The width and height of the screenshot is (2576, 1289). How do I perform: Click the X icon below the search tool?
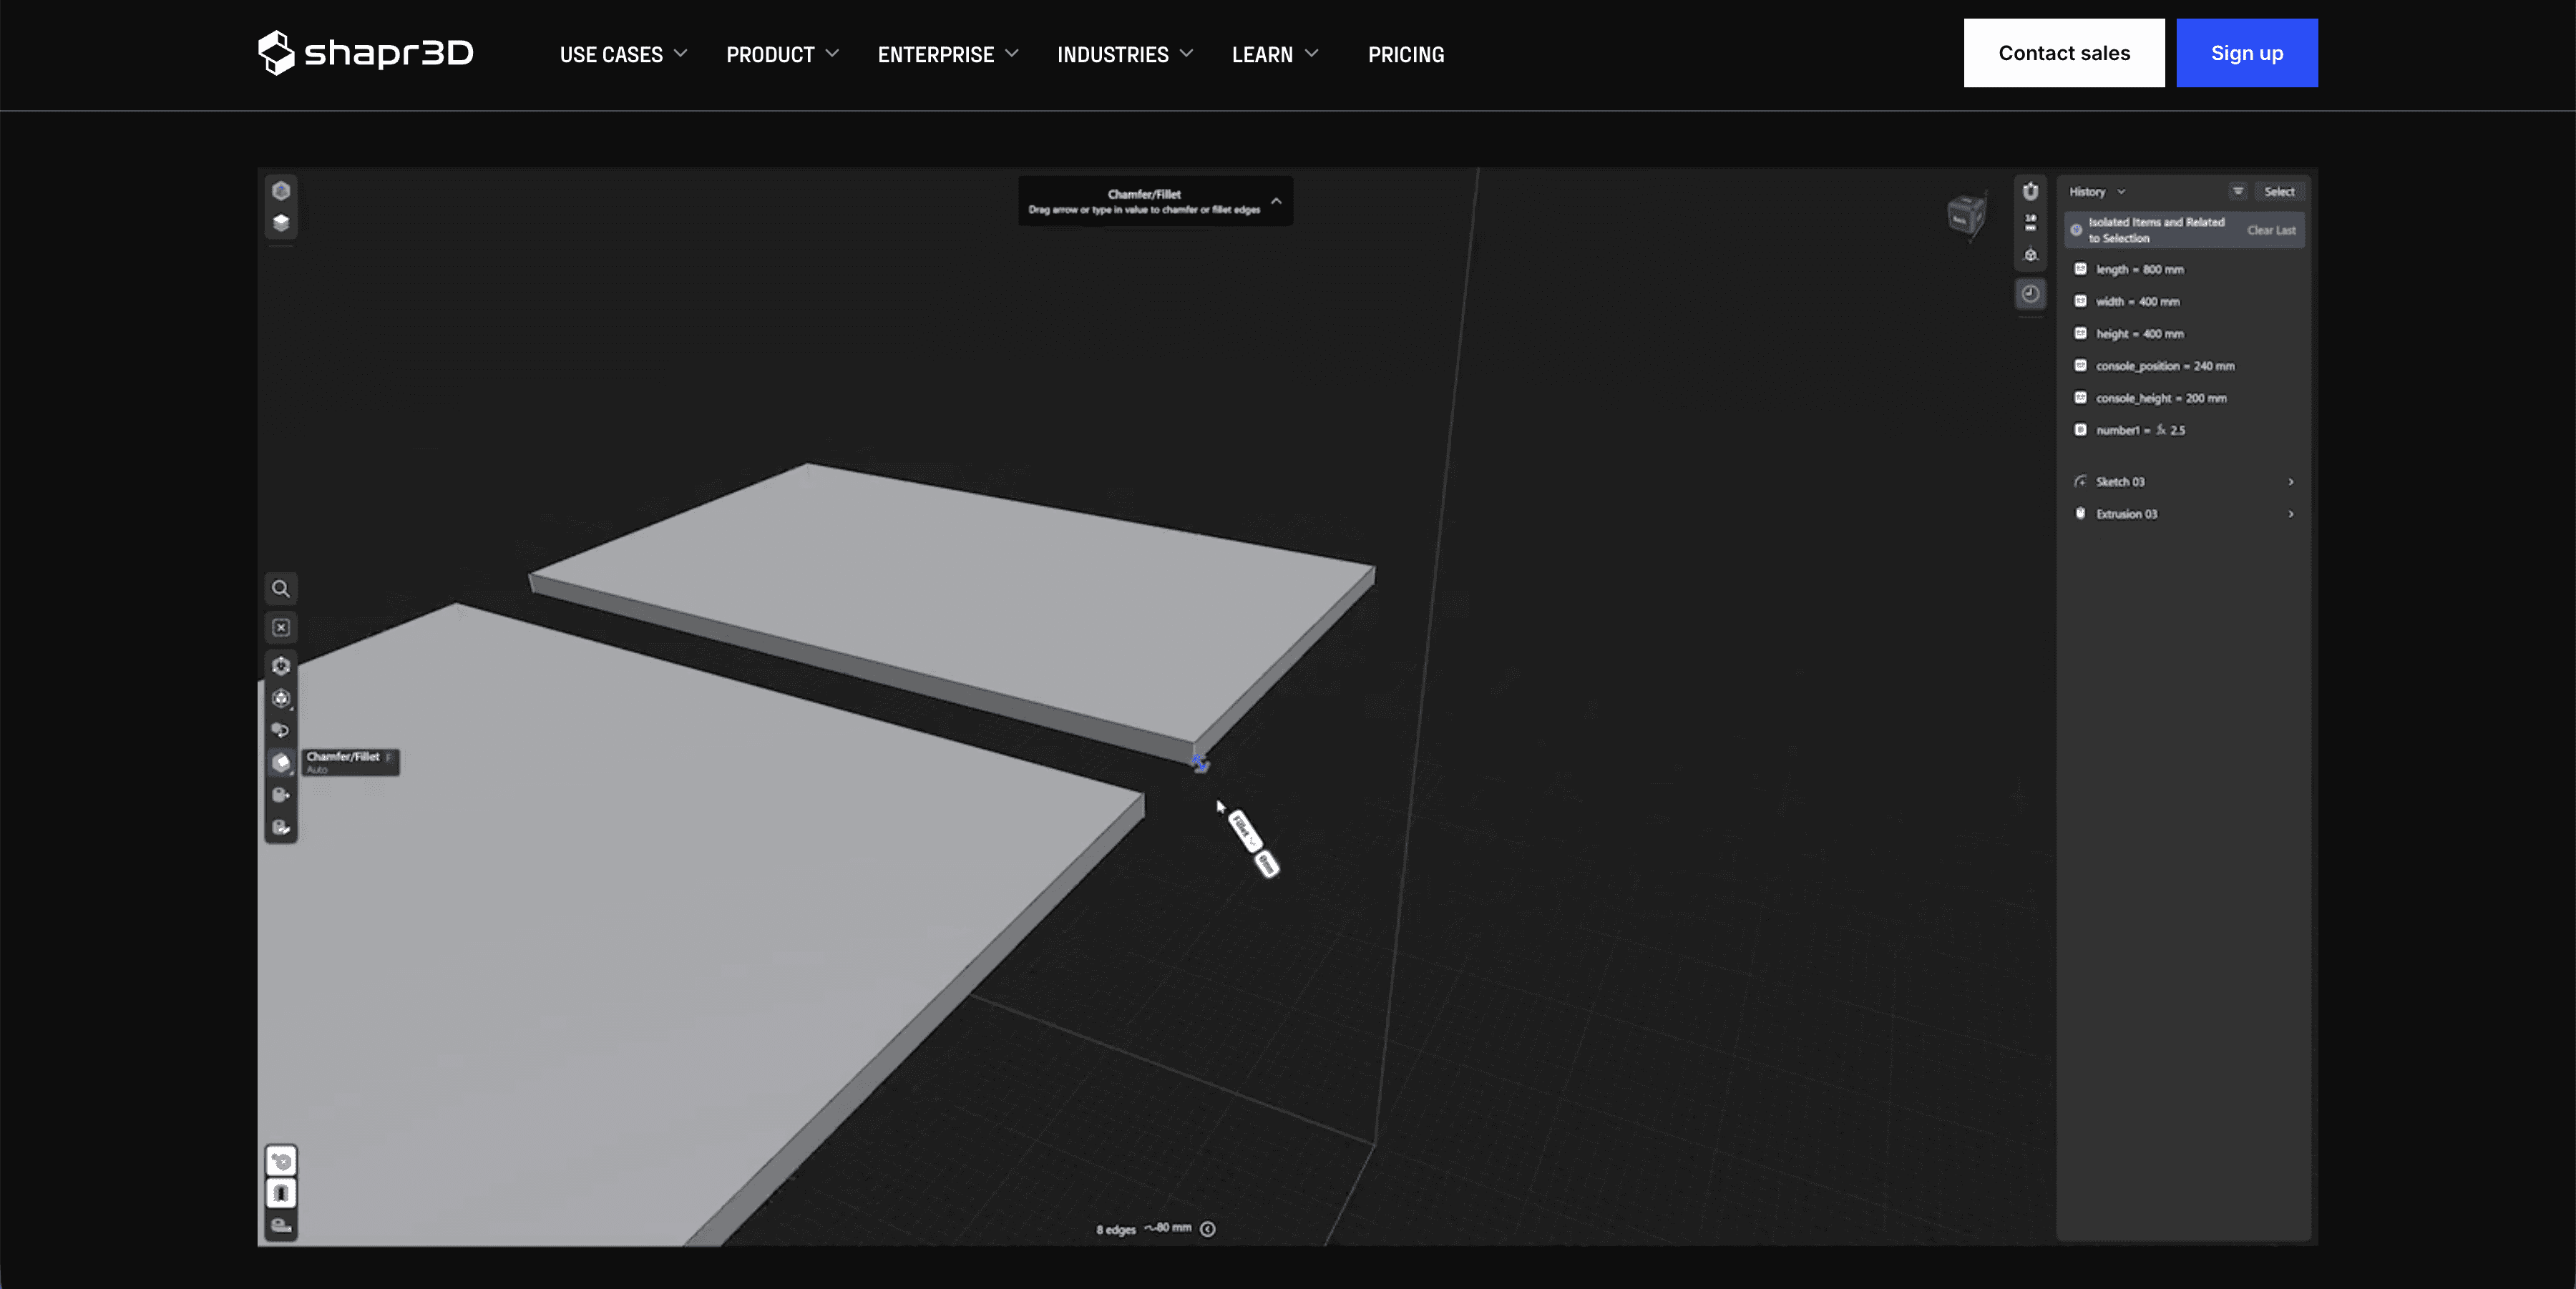[281, 627]
